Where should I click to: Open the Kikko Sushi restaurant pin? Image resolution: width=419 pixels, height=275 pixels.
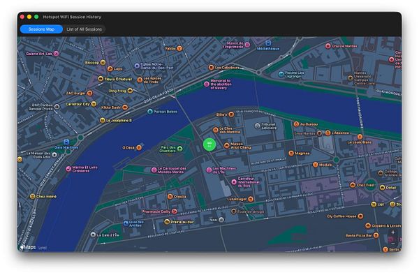[x=125, y=107]
